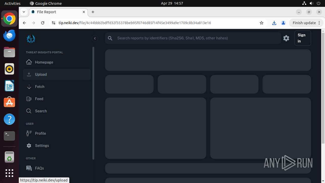Click the tip.neiki.dev URL in the address bar

pos(135,23)
